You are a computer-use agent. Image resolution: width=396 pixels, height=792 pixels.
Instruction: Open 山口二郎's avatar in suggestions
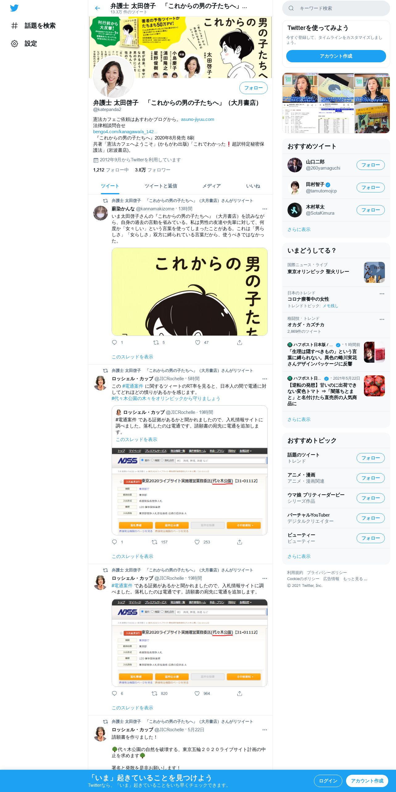tap(295, 165)
